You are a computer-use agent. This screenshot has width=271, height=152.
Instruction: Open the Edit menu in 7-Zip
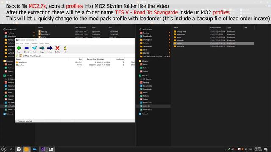22,43
